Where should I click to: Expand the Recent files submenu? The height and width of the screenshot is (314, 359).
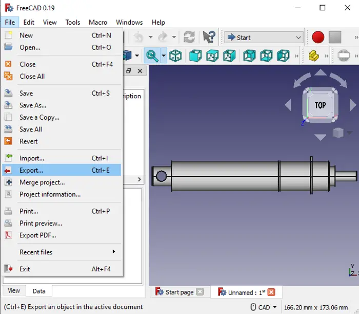62,252
